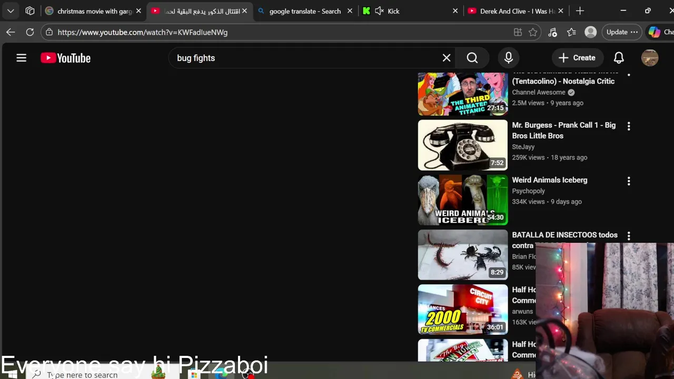This screenshot has width=674, height=379.
Task: Visit the SteJayy channel
Action: (523, 147)
